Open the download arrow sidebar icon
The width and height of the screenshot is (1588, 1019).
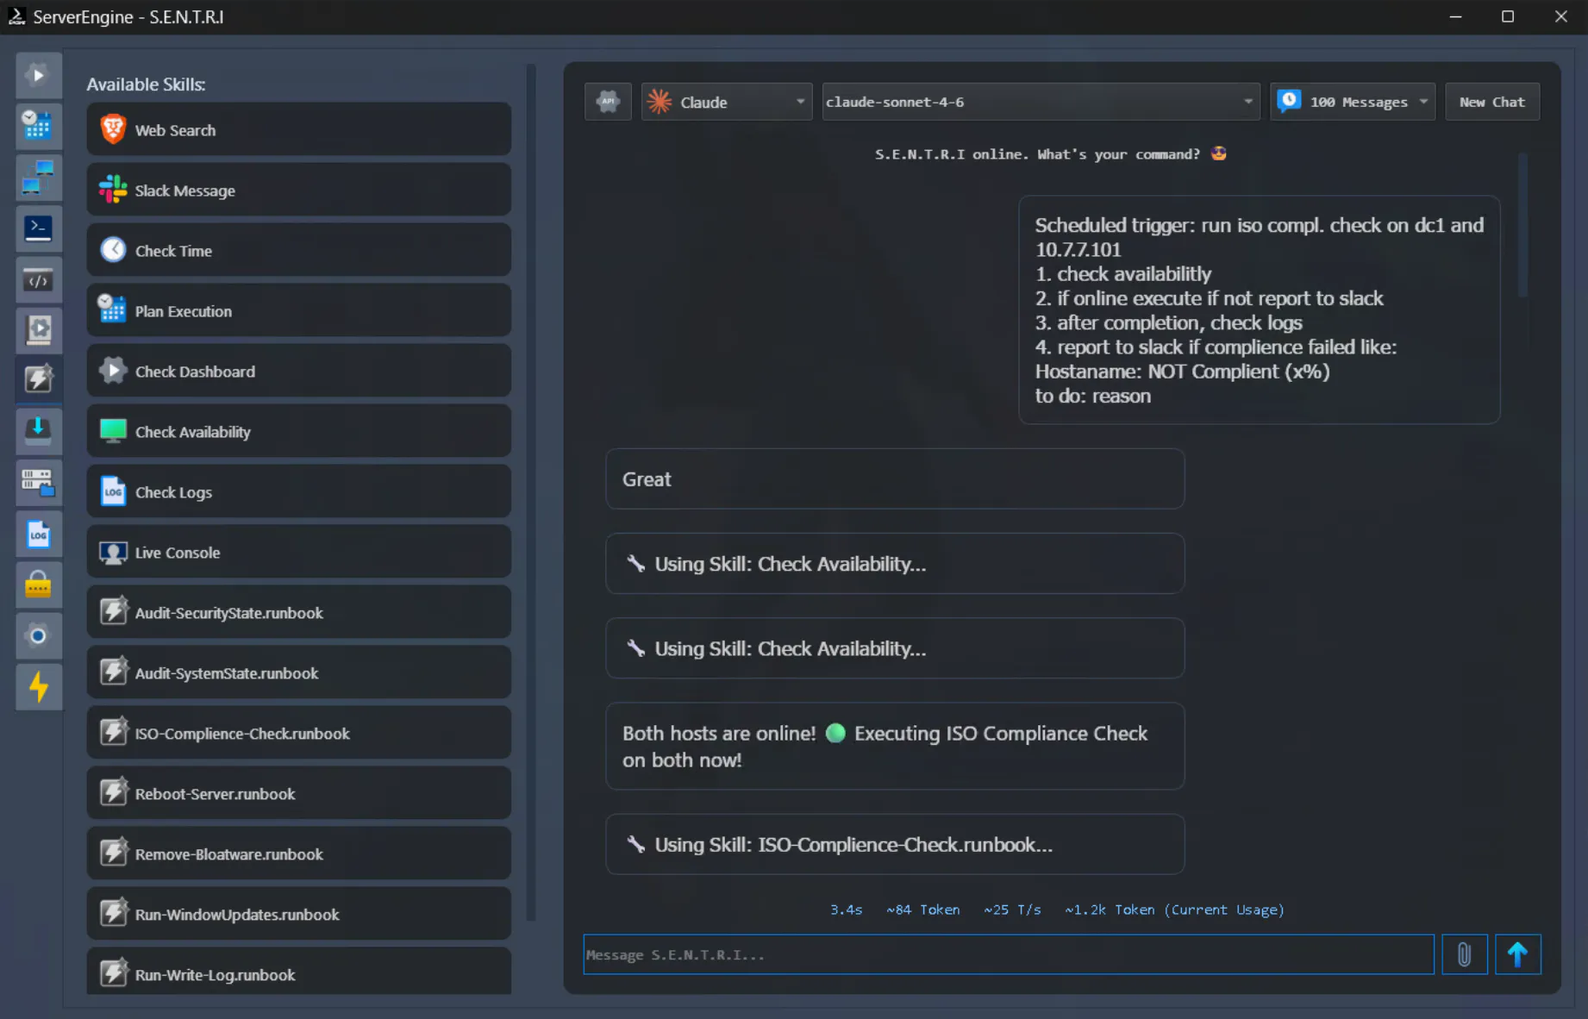pyautogui.click(x=38, y=429)
